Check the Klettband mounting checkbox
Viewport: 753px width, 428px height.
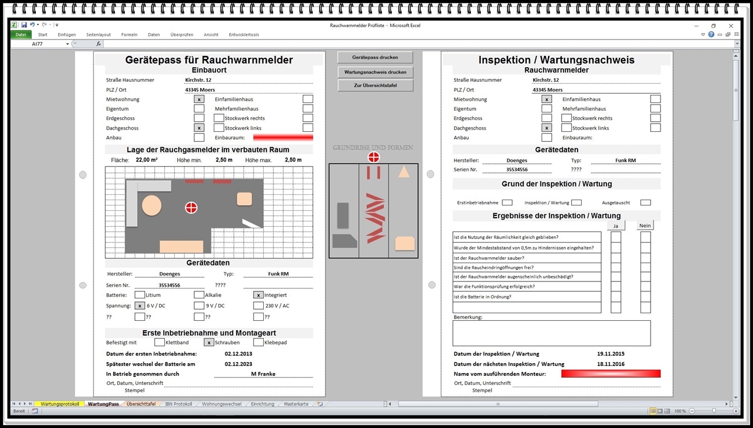160,343
